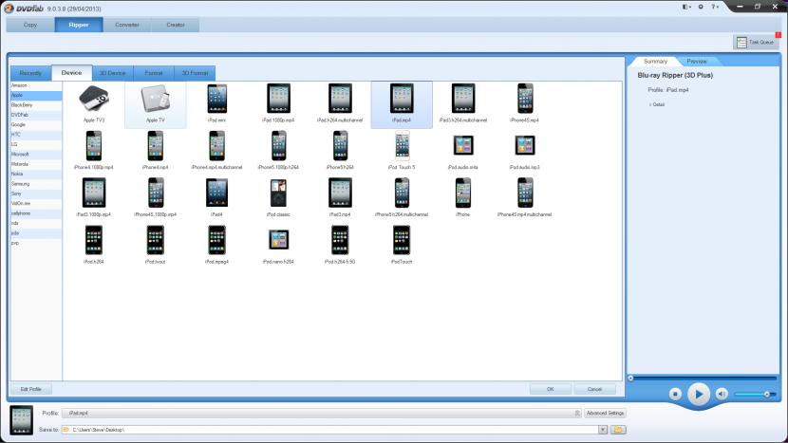Switch to the 3D Device tab
788x443 pixels.
(x=112, y=73)
